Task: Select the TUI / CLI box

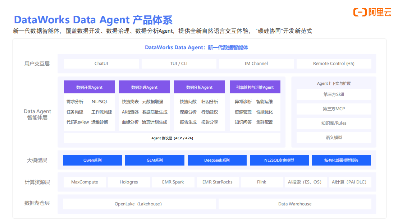Action: click(179, 64)
